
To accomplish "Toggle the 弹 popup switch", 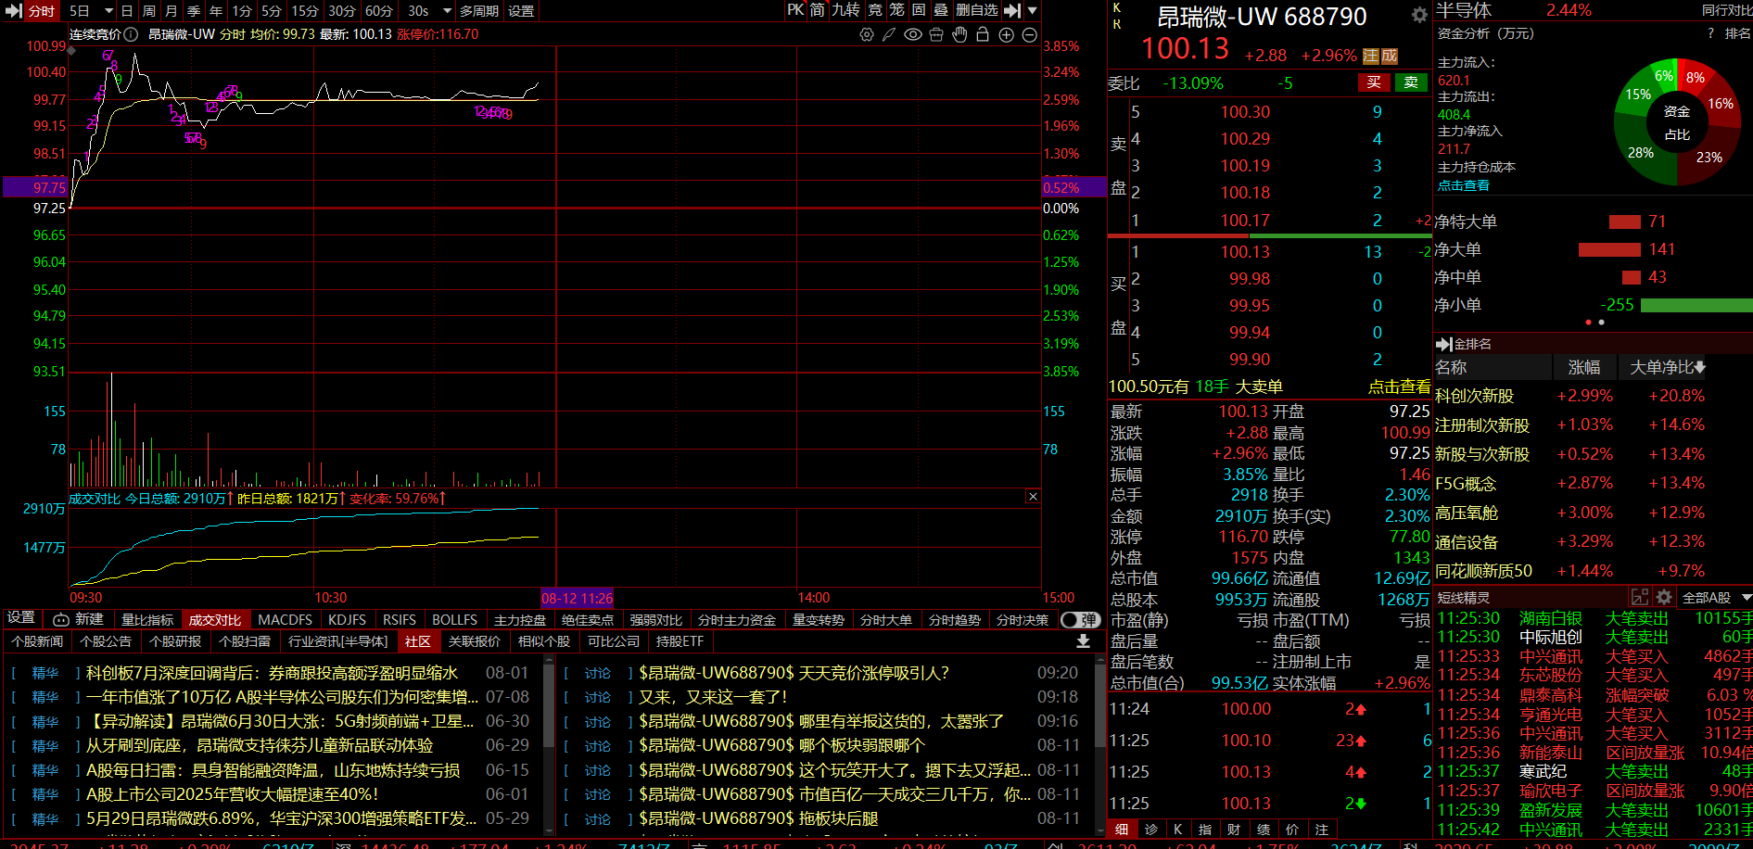I will [x=1079, y=620].
